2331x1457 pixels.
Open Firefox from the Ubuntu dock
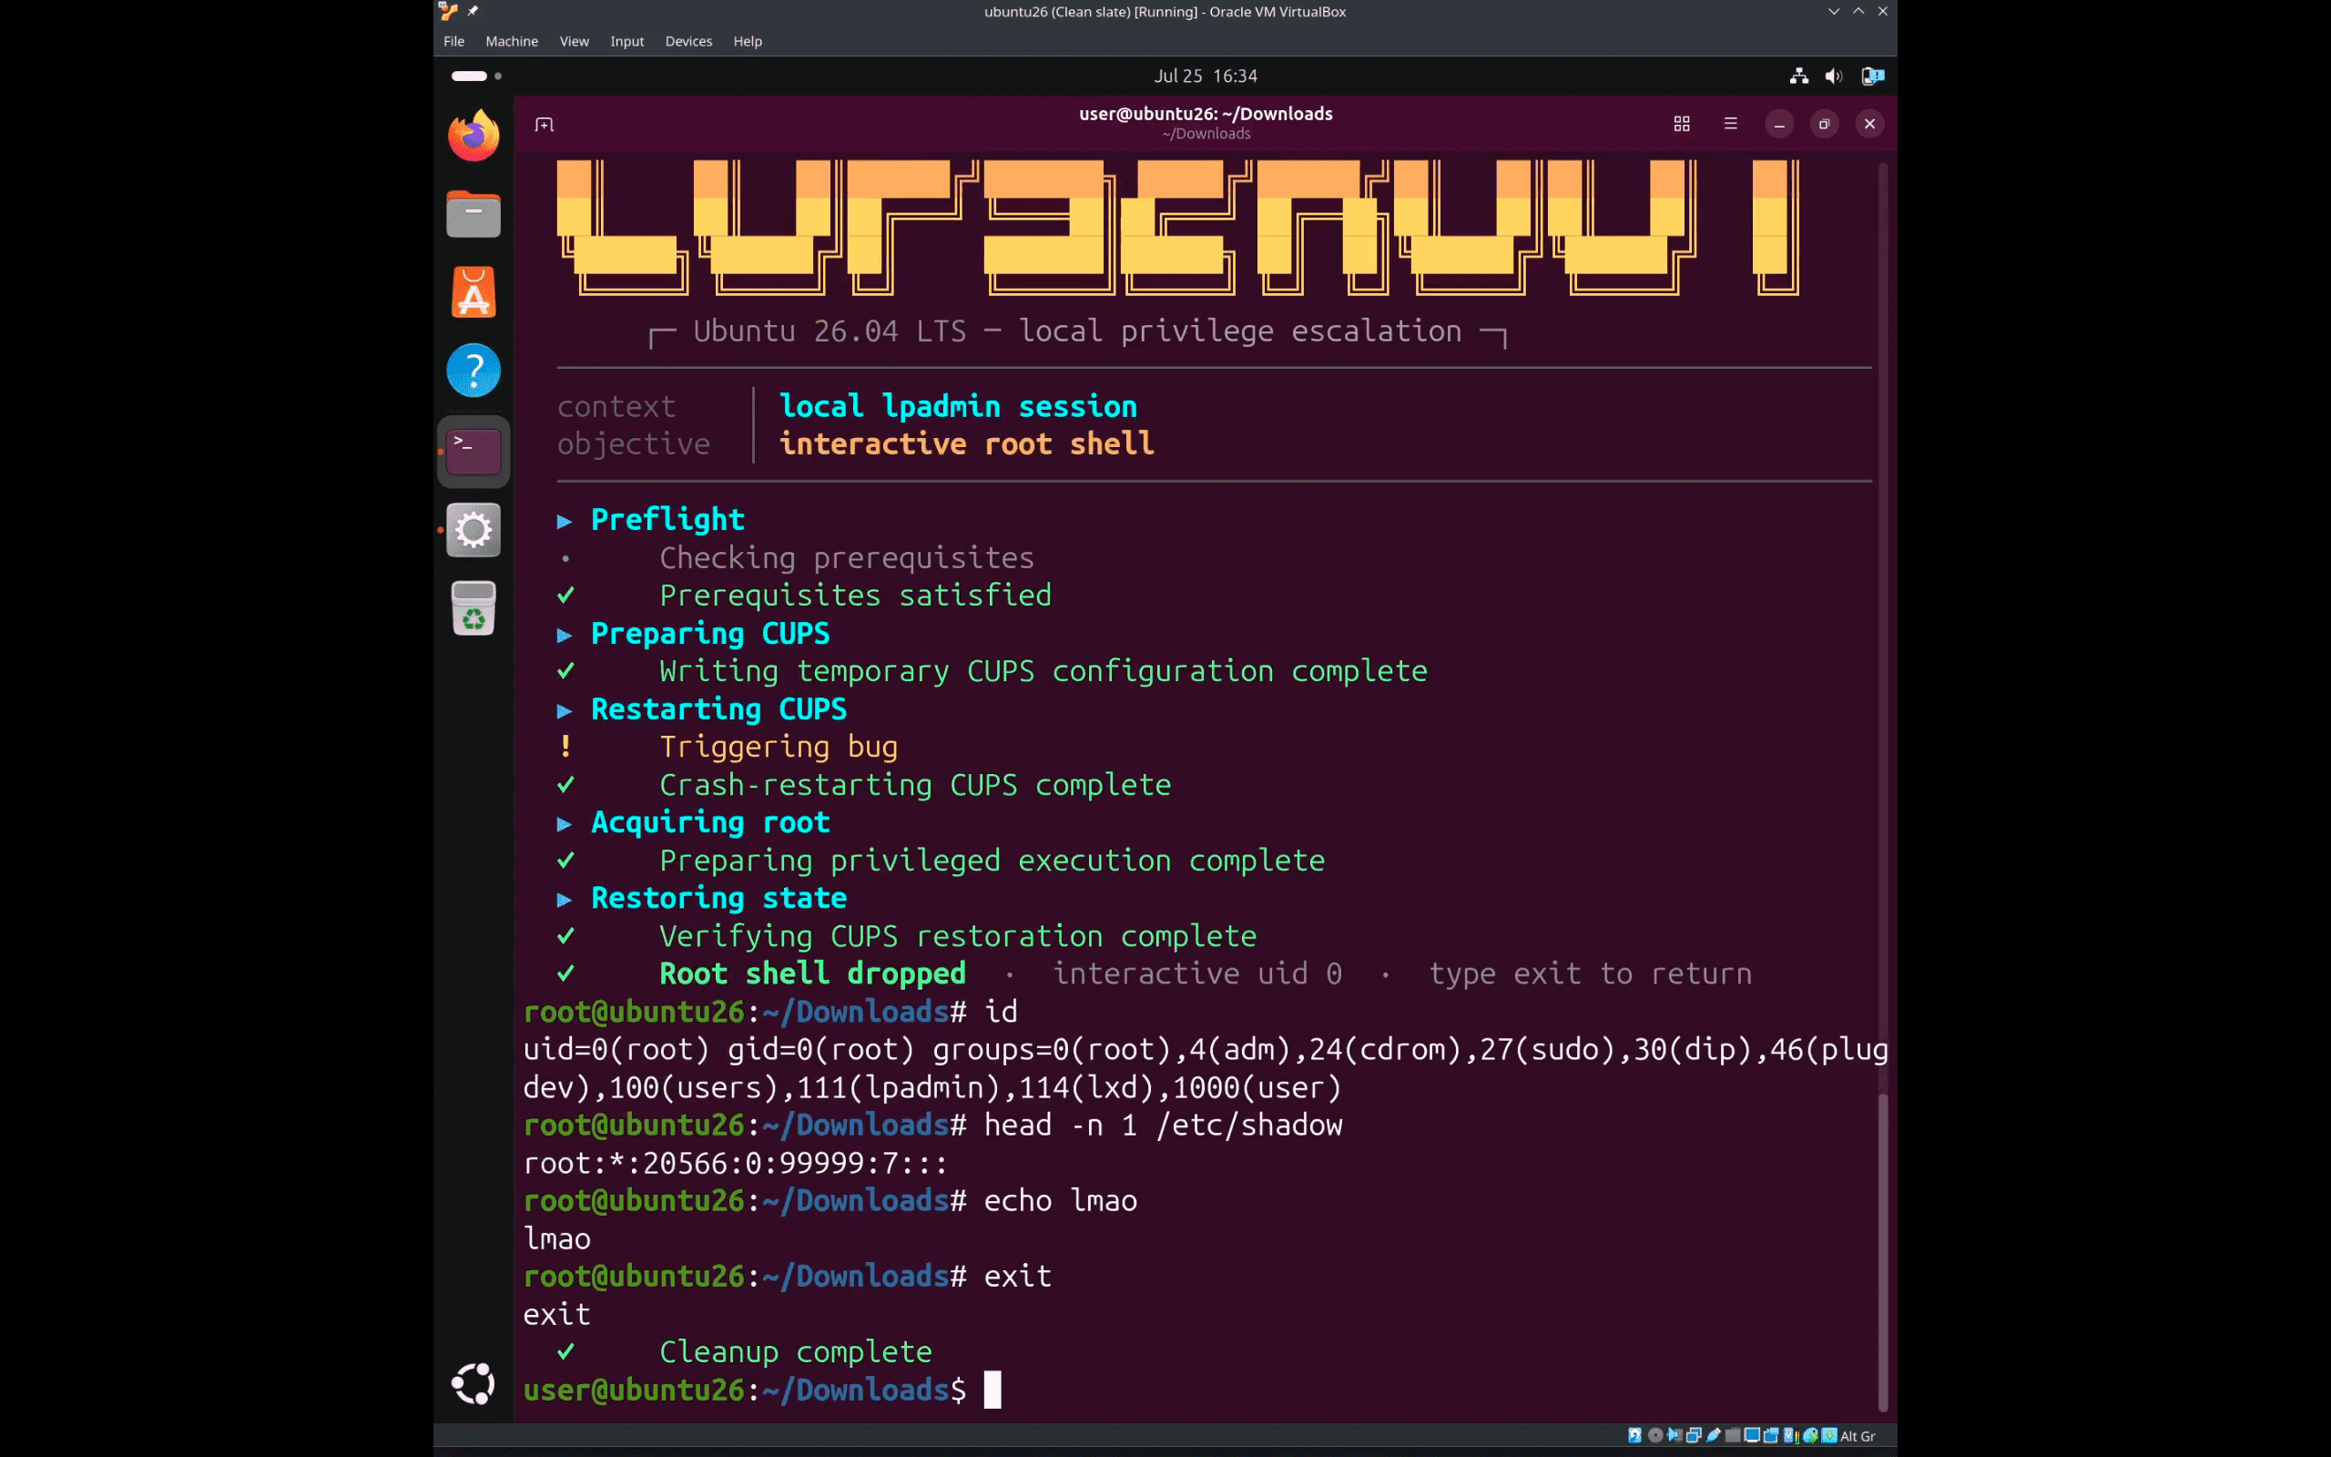coord(473,135)
